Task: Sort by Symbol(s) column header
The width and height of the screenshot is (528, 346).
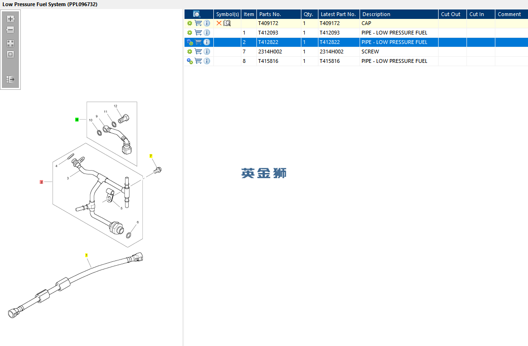Action: (x=227, y=14)
